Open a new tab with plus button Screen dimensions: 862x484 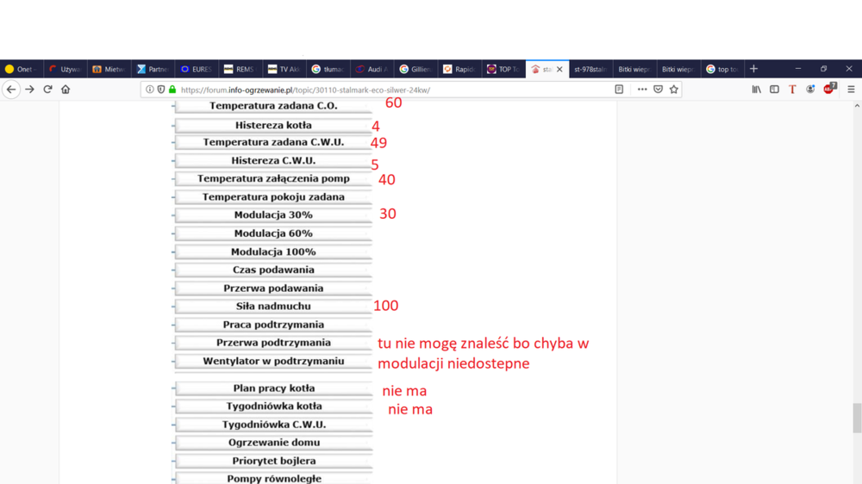[x=753, y=69]
